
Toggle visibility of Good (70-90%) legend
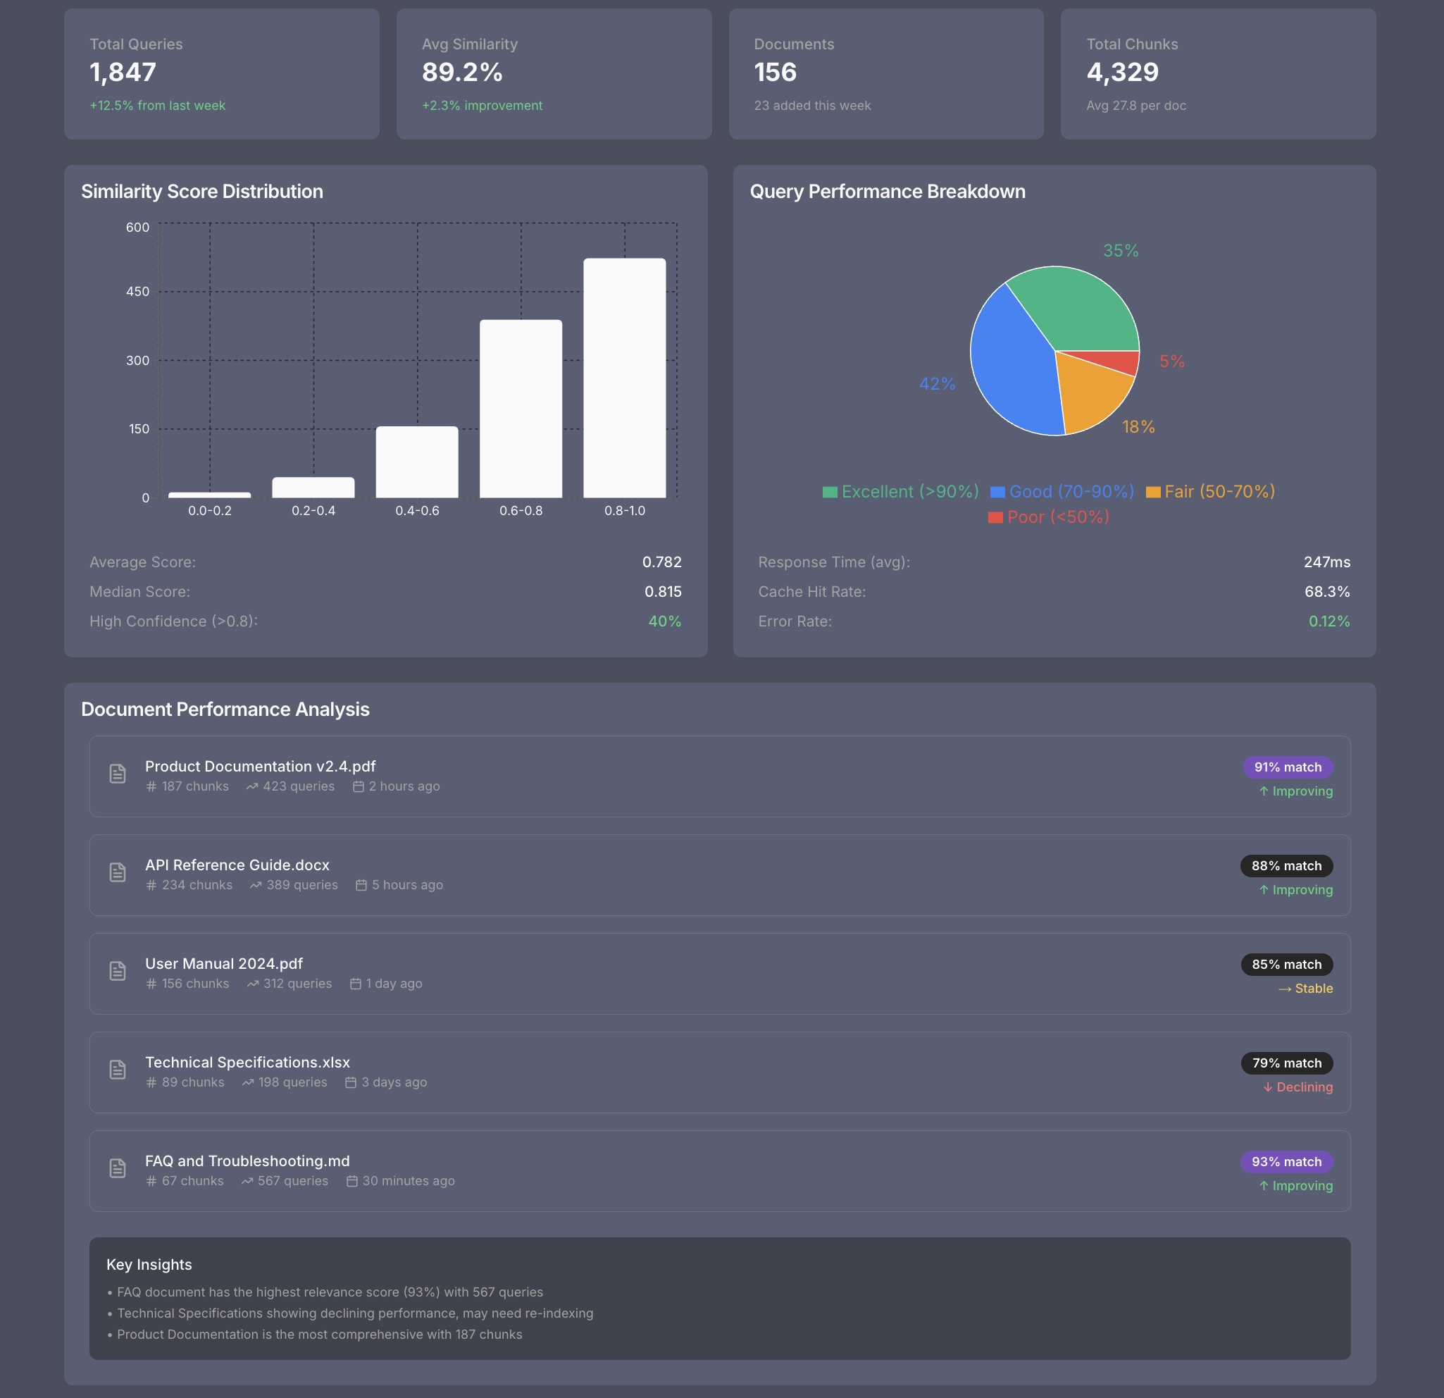(1062, 491)
